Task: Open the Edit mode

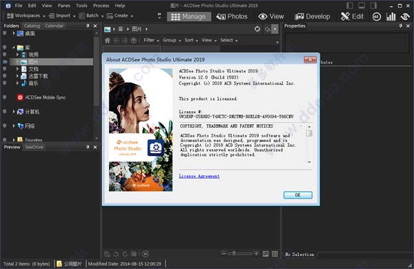Action: 352,17
